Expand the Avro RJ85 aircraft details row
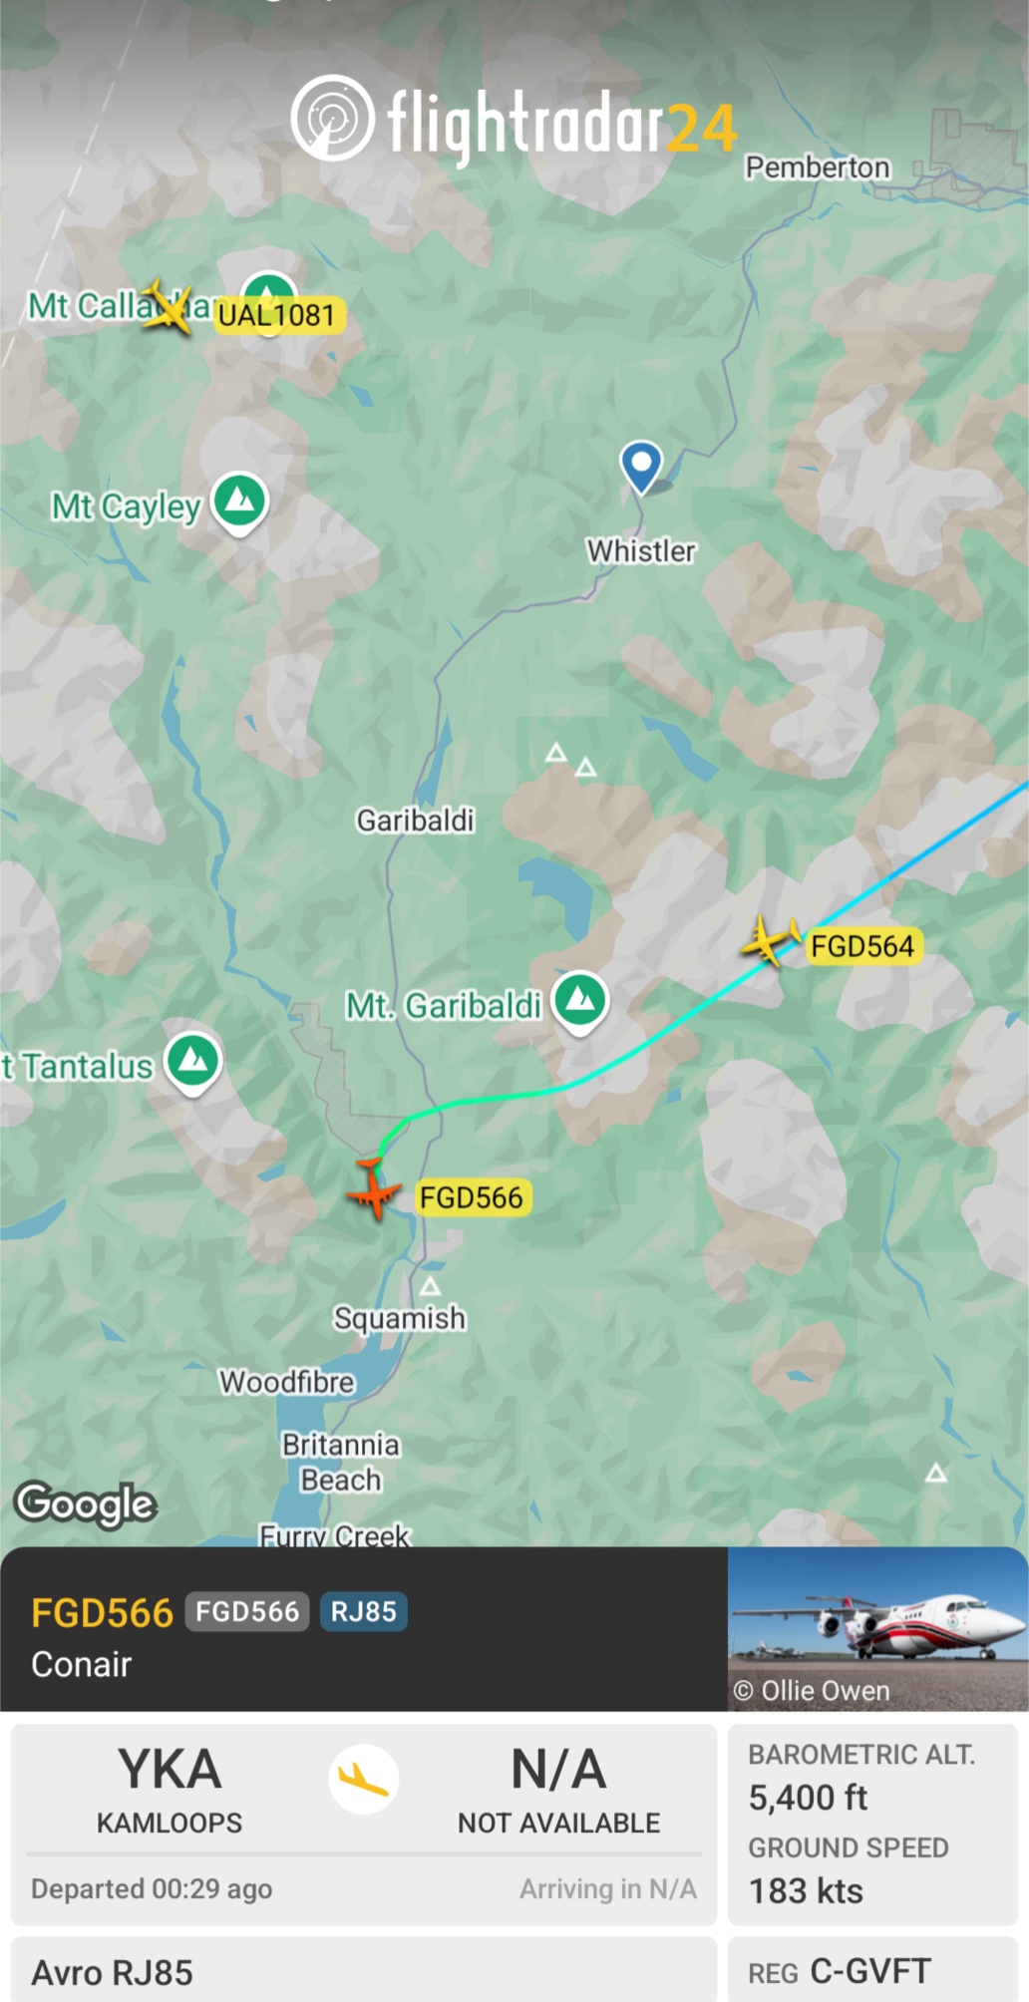Image resolution: width=1029 pixels, height=2002 pixels. tap(364, 1970)
